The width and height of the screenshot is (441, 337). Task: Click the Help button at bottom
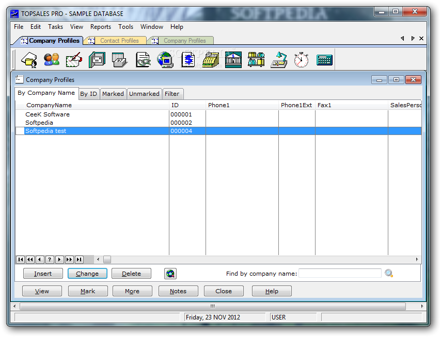point(272,291)
